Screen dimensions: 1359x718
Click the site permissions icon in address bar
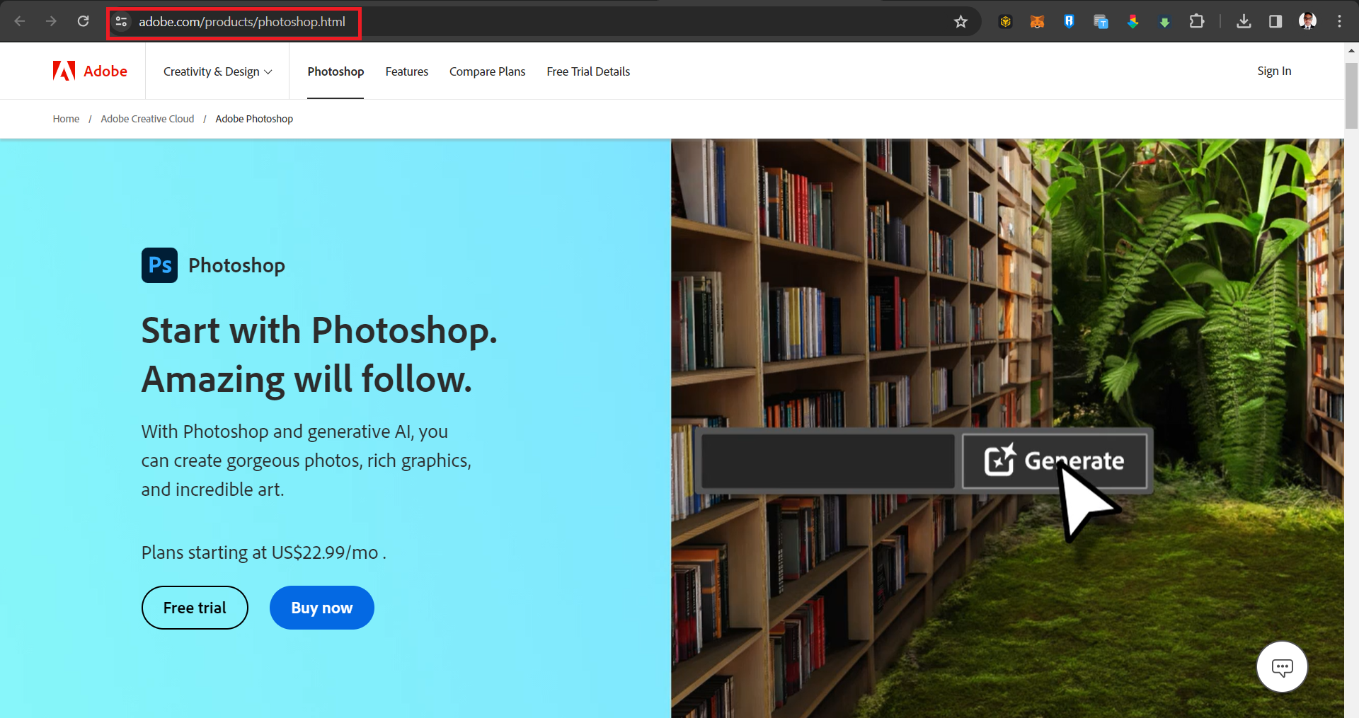click(x=121, y=22)
